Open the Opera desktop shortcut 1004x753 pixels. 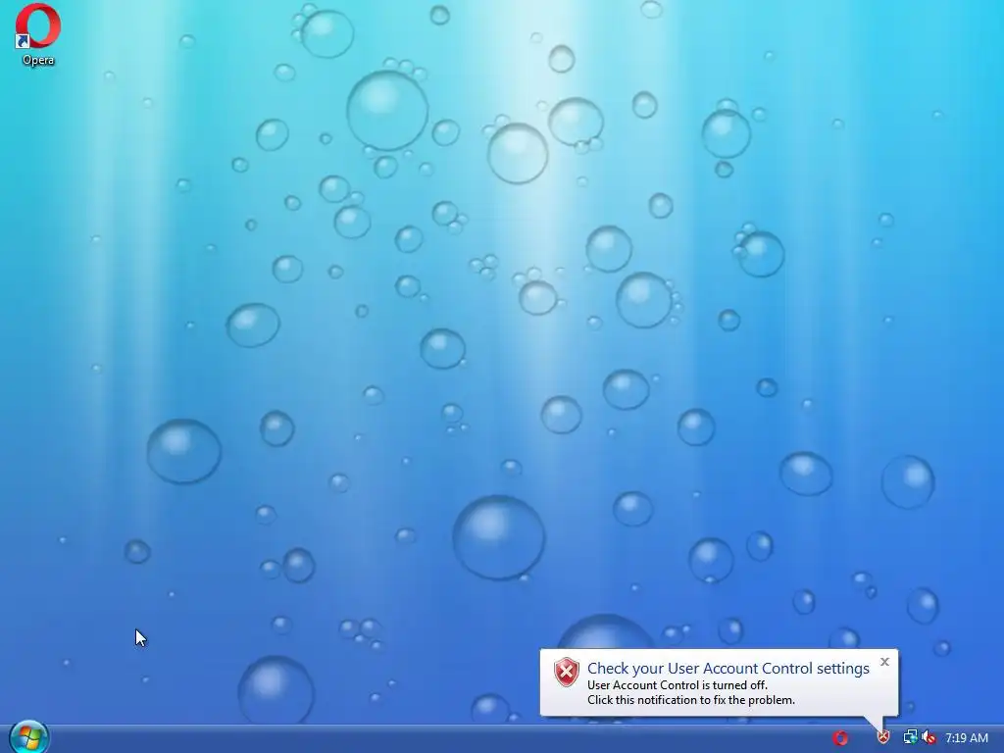(x=38, y=35)
